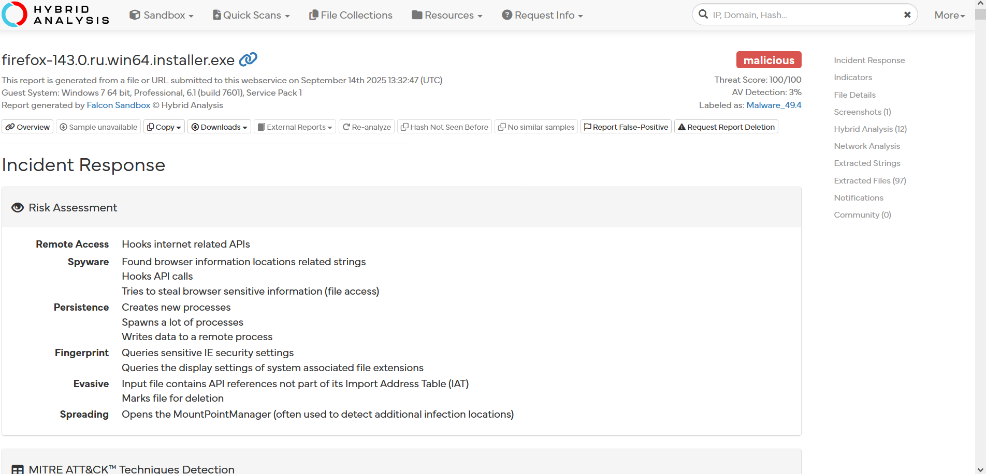This screenshot has height=474, width=986.
Task: Click the Sandbox cube icon
Action: tap(135, 15)
